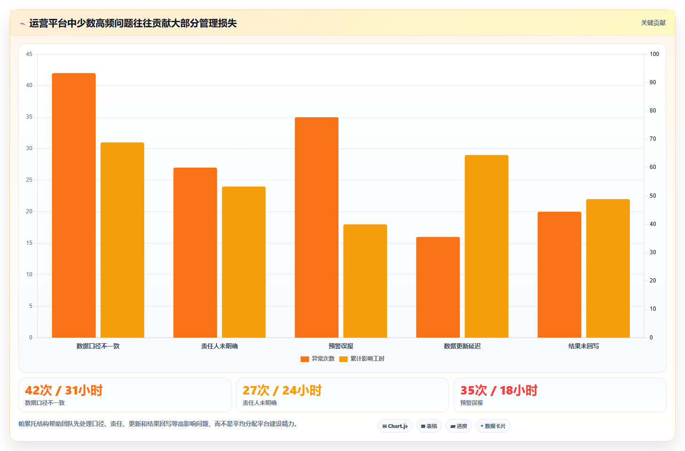
Task: Click right axis value 100
Action: (x=654, y=54)
